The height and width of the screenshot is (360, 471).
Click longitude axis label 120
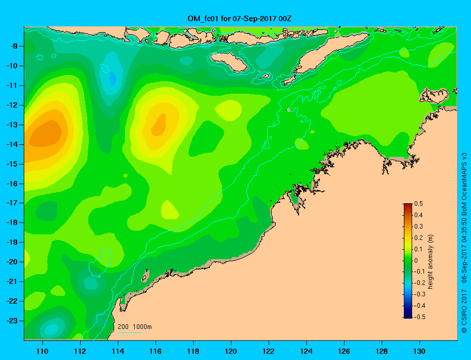(x=231, y=351)
